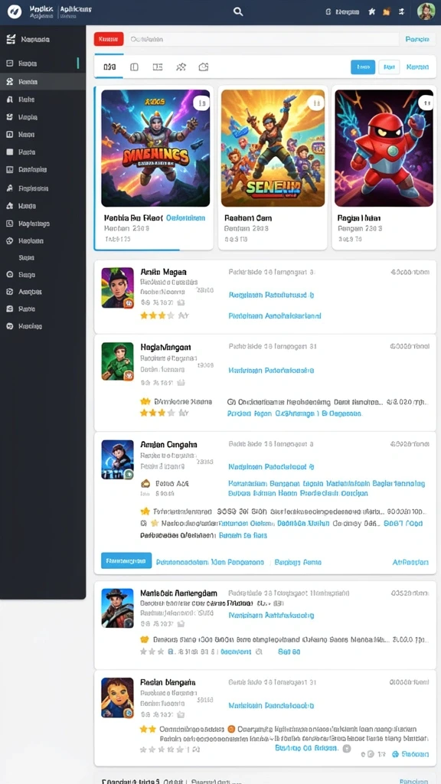This screenshot has width=441, height=784.
Task: Select the sparkle icon tab
Action: 181,67
